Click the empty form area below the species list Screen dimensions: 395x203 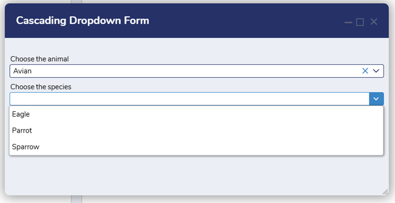(x=194, y=174)
